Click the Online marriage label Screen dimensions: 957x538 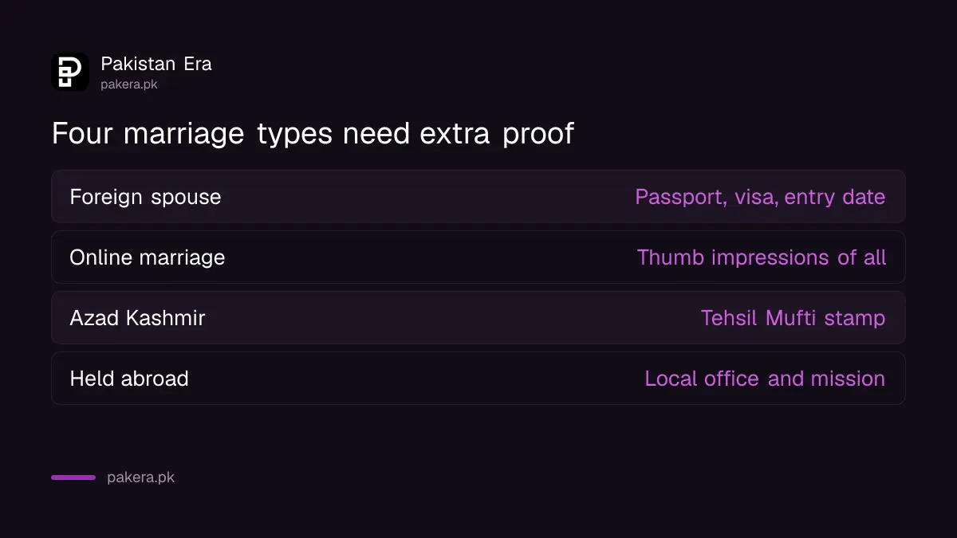point(148,257)
